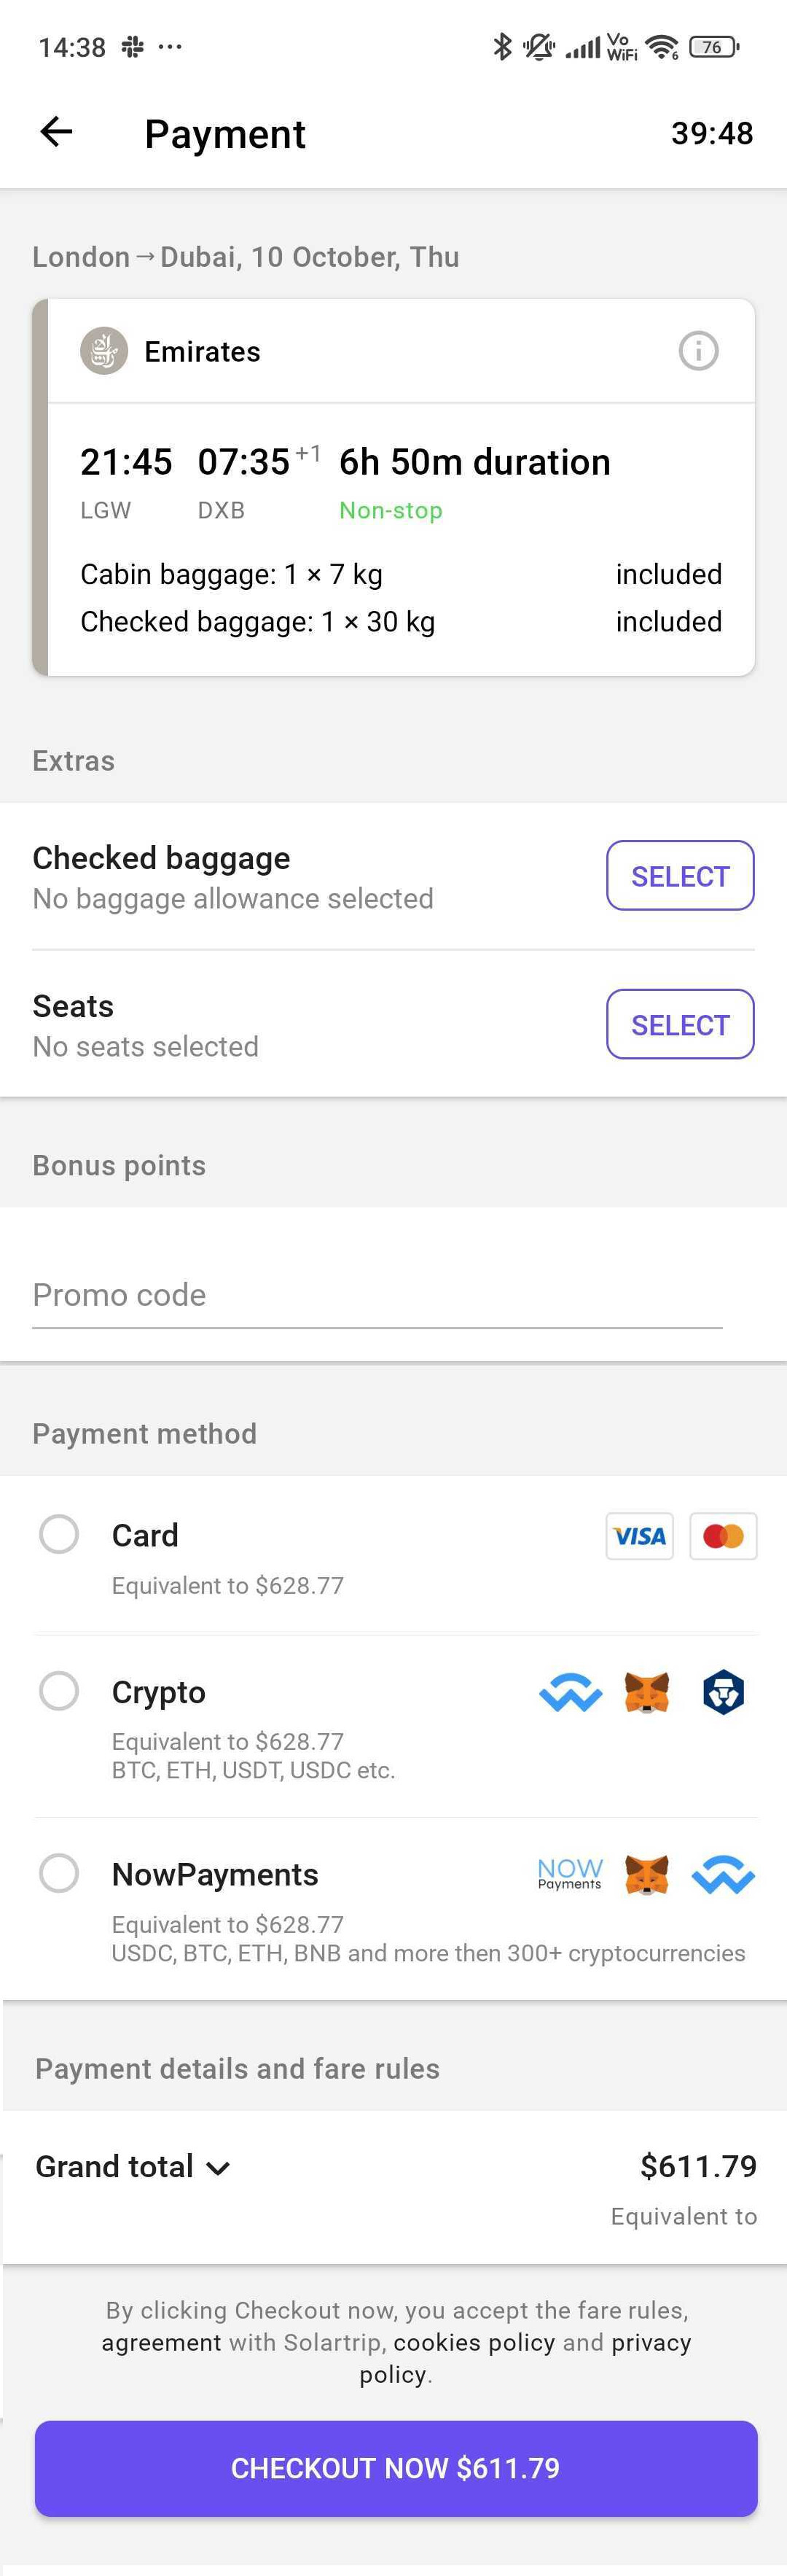This screenshot has height=2576, width=787.
Task: Tap CHECKOUT NOW $611.79 button
Action: tap(396, 2468)
